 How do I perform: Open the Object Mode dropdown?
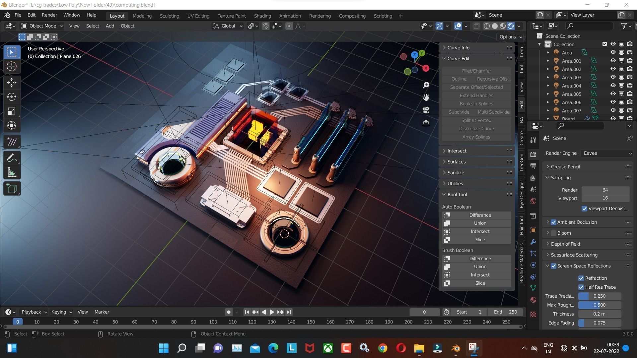coord(42,26)
